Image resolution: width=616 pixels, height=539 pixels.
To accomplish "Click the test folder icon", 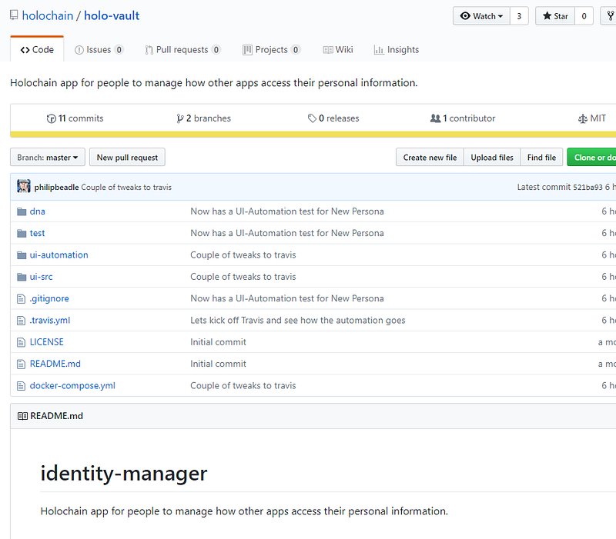I will pos(22,233).
